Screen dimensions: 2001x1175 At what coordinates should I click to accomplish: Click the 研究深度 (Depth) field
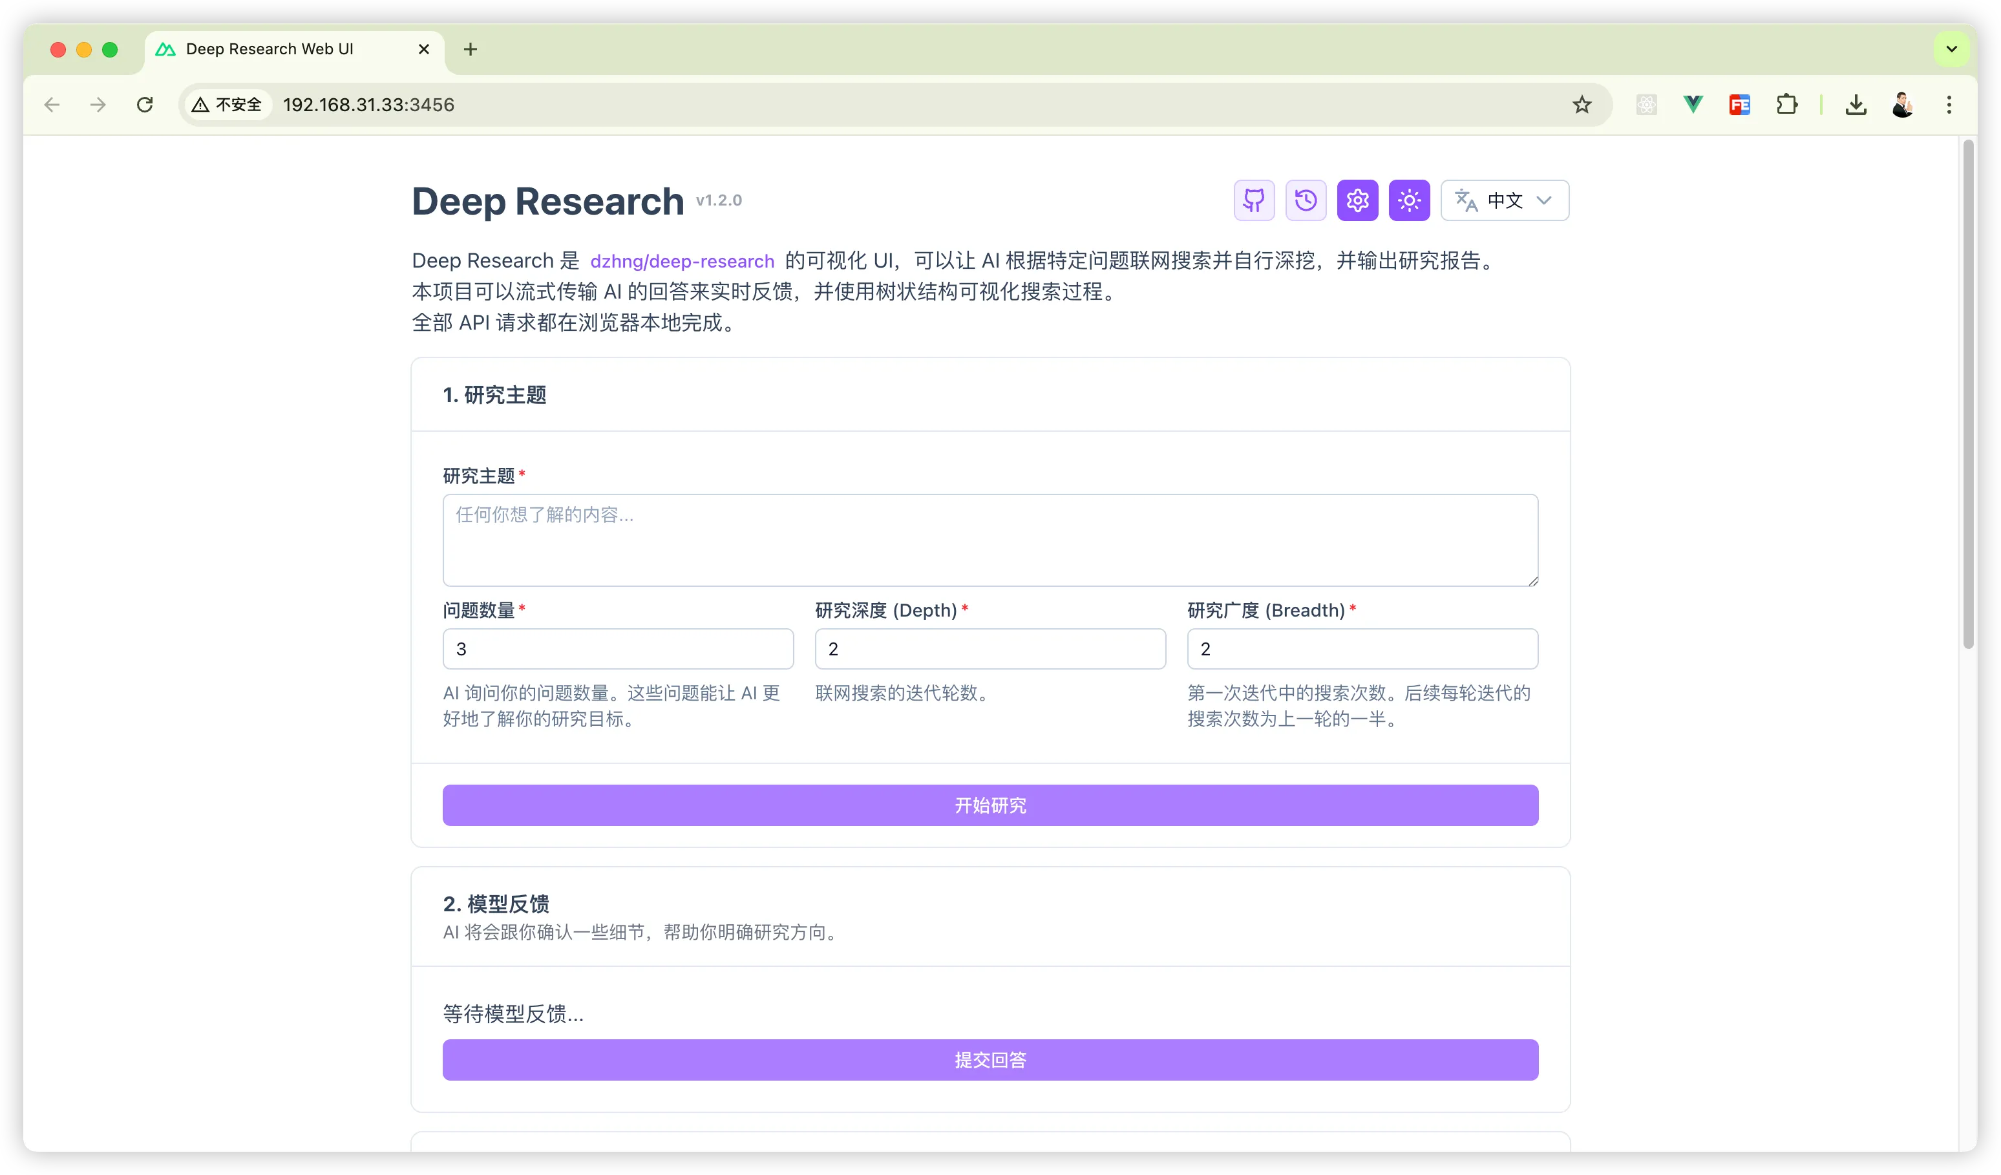pos(990,649)
